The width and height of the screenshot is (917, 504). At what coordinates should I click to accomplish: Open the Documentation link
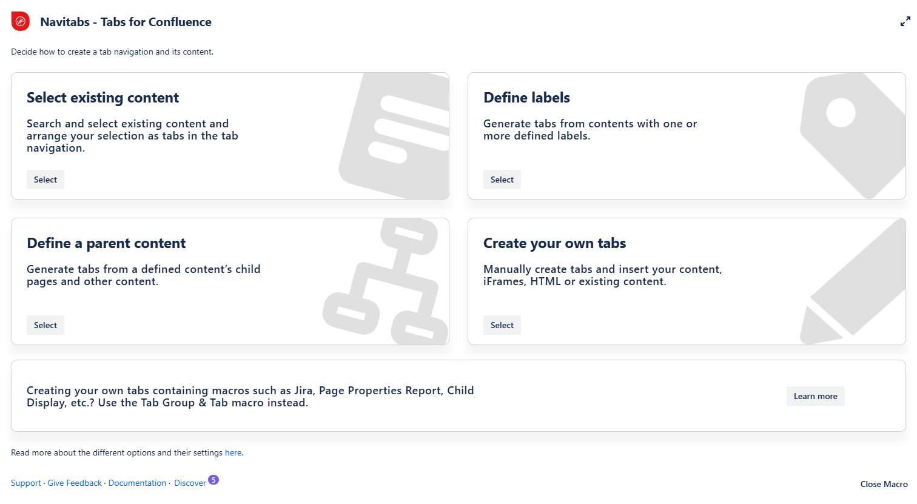pos(137,483)
